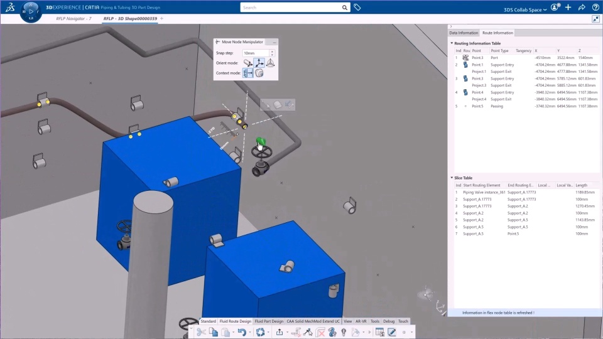Click the pipe route with red mark icon
This screenshot has width=603, height=339.
point(296,332)
